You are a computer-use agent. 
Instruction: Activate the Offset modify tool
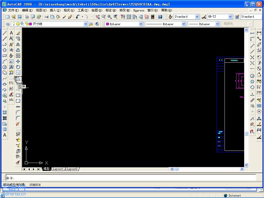tap(18, 50)
